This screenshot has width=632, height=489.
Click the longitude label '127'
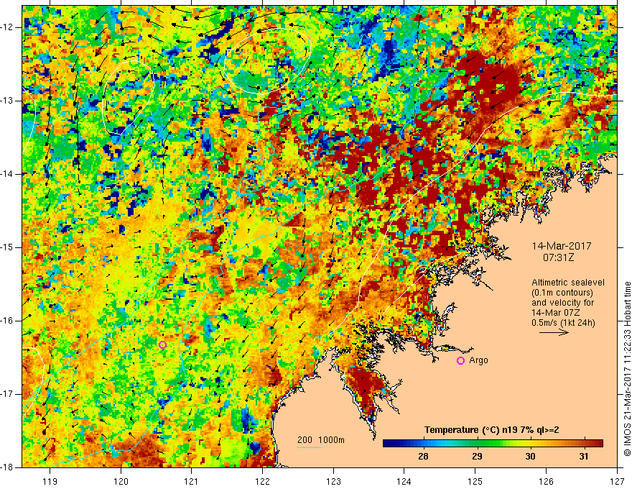click(617, 481)
